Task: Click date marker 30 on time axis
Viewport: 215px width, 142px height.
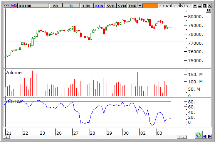Action: [126, 133]
